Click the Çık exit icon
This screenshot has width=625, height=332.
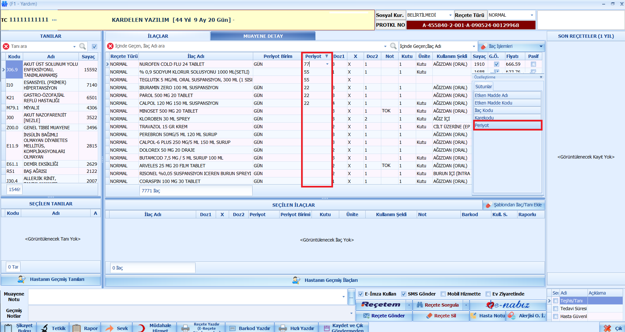point(607,328)
